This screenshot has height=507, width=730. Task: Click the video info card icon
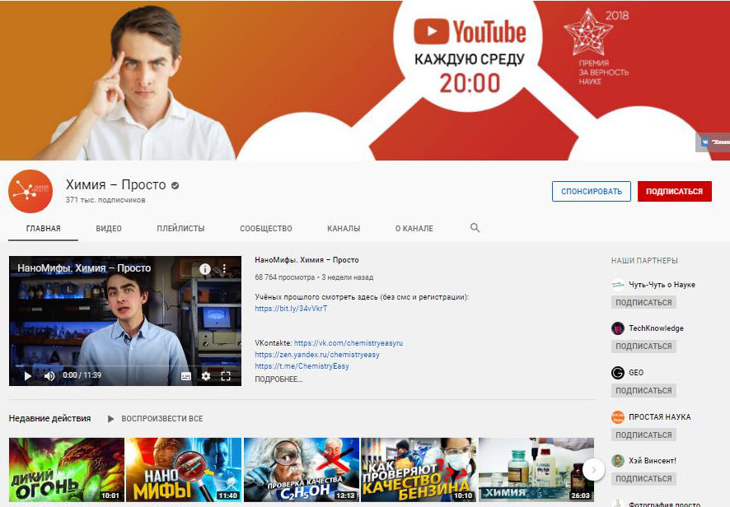coord(205,269)
